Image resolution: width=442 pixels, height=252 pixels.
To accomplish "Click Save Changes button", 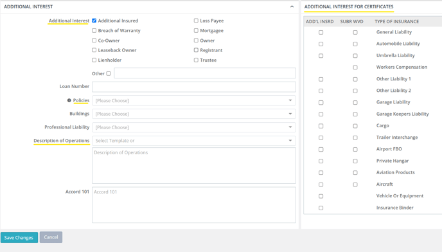I will point(19,238).
